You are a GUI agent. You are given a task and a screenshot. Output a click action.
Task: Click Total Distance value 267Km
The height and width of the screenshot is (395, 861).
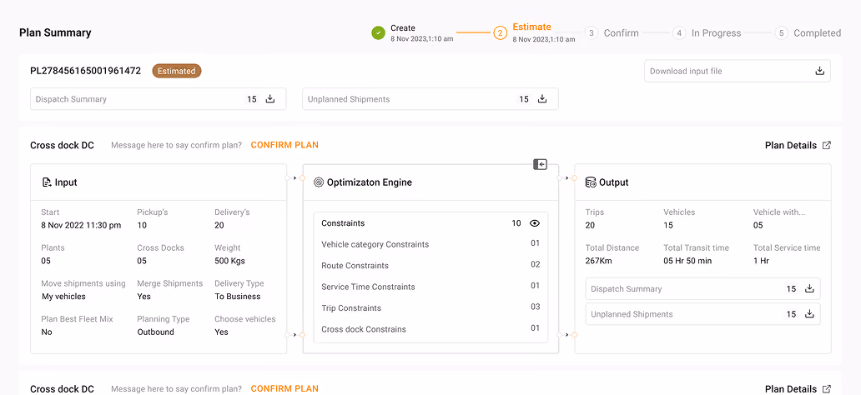pos(598,261)
